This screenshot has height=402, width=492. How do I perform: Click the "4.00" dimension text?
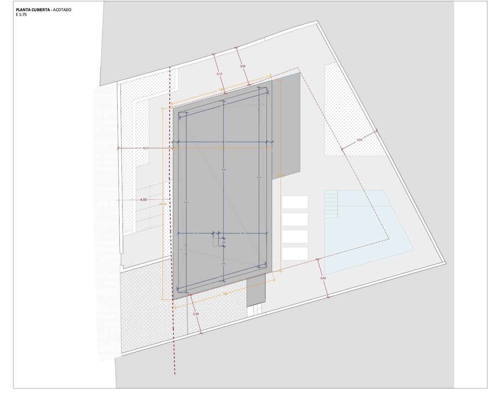click(143, 200)
